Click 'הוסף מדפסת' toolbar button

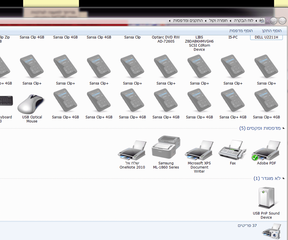[241, 31]
